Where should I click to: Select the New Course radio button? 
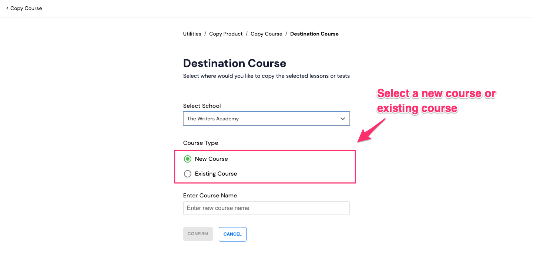tap(188, 159)
